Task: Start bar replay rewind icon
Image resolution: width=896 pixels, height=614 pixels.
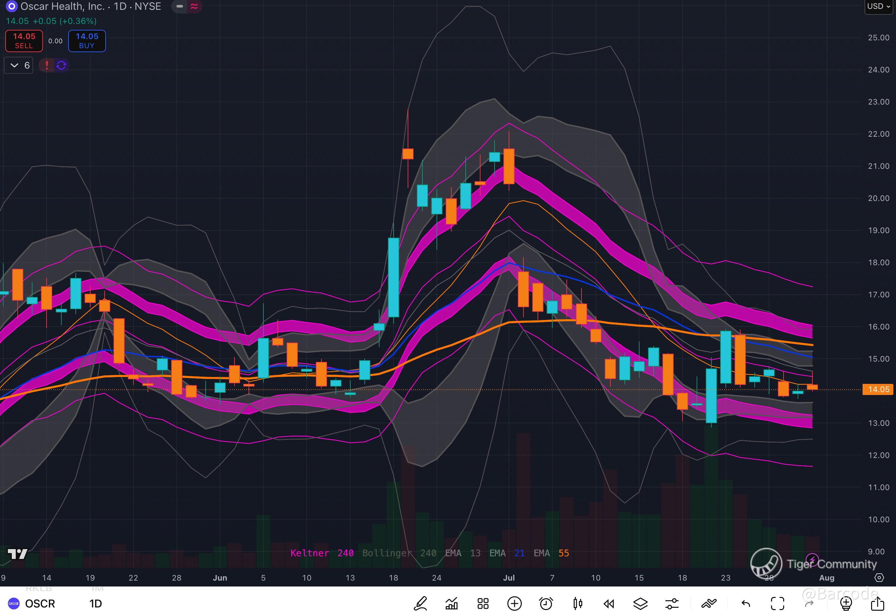Action: pyautogui.click(x=609, y=603)
